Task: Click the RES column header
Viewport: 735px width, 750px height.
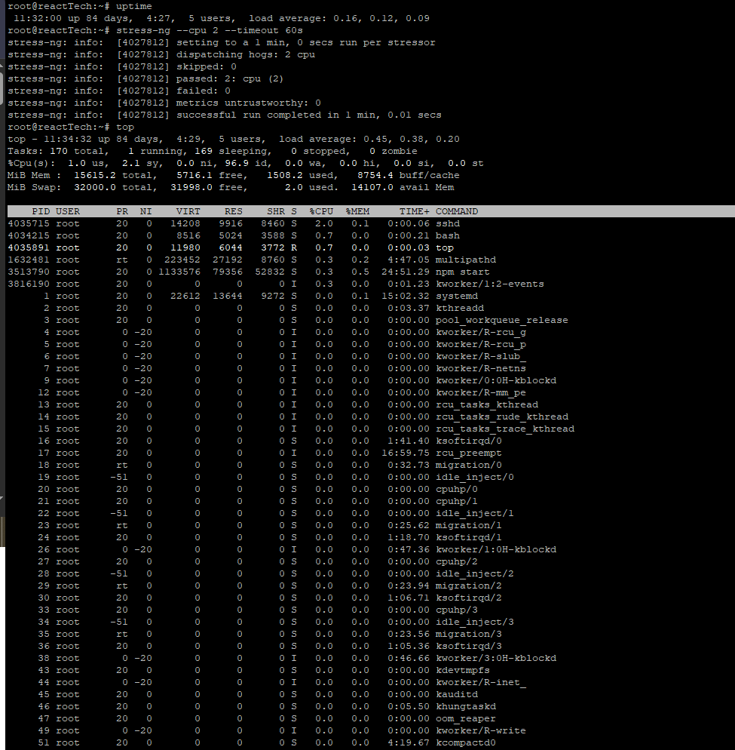Action: 233,211
